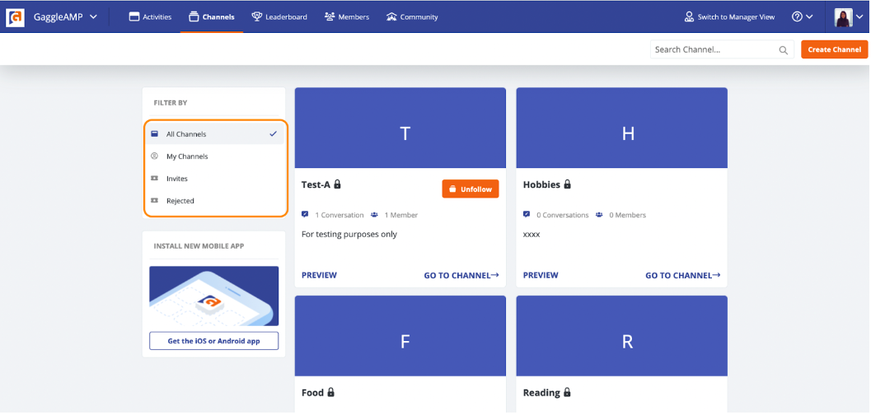The image size is (871, 415).
Task: Filter channels by Invites
Action: click(214, 179)
